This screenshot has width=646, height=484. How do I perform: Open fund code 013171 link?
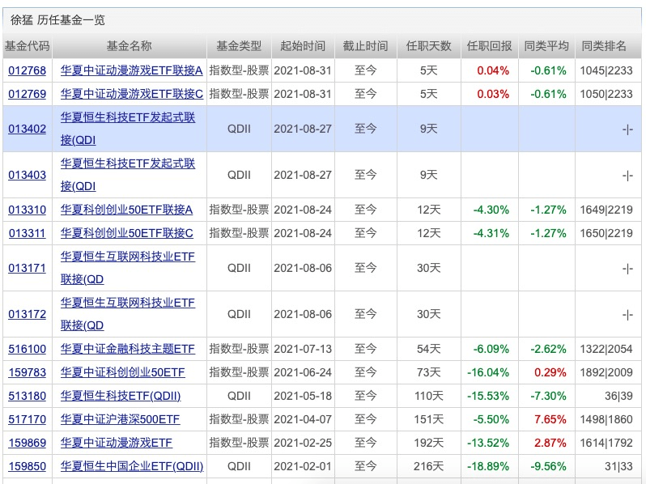[x=27, y=268]
